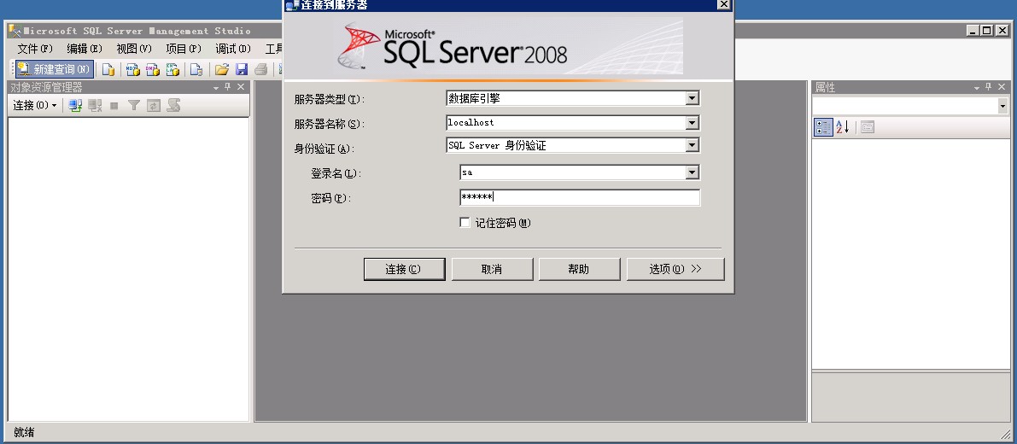Open the 服务器类型 dropdown
1017x444 pixels.
[x=693, y=98]
